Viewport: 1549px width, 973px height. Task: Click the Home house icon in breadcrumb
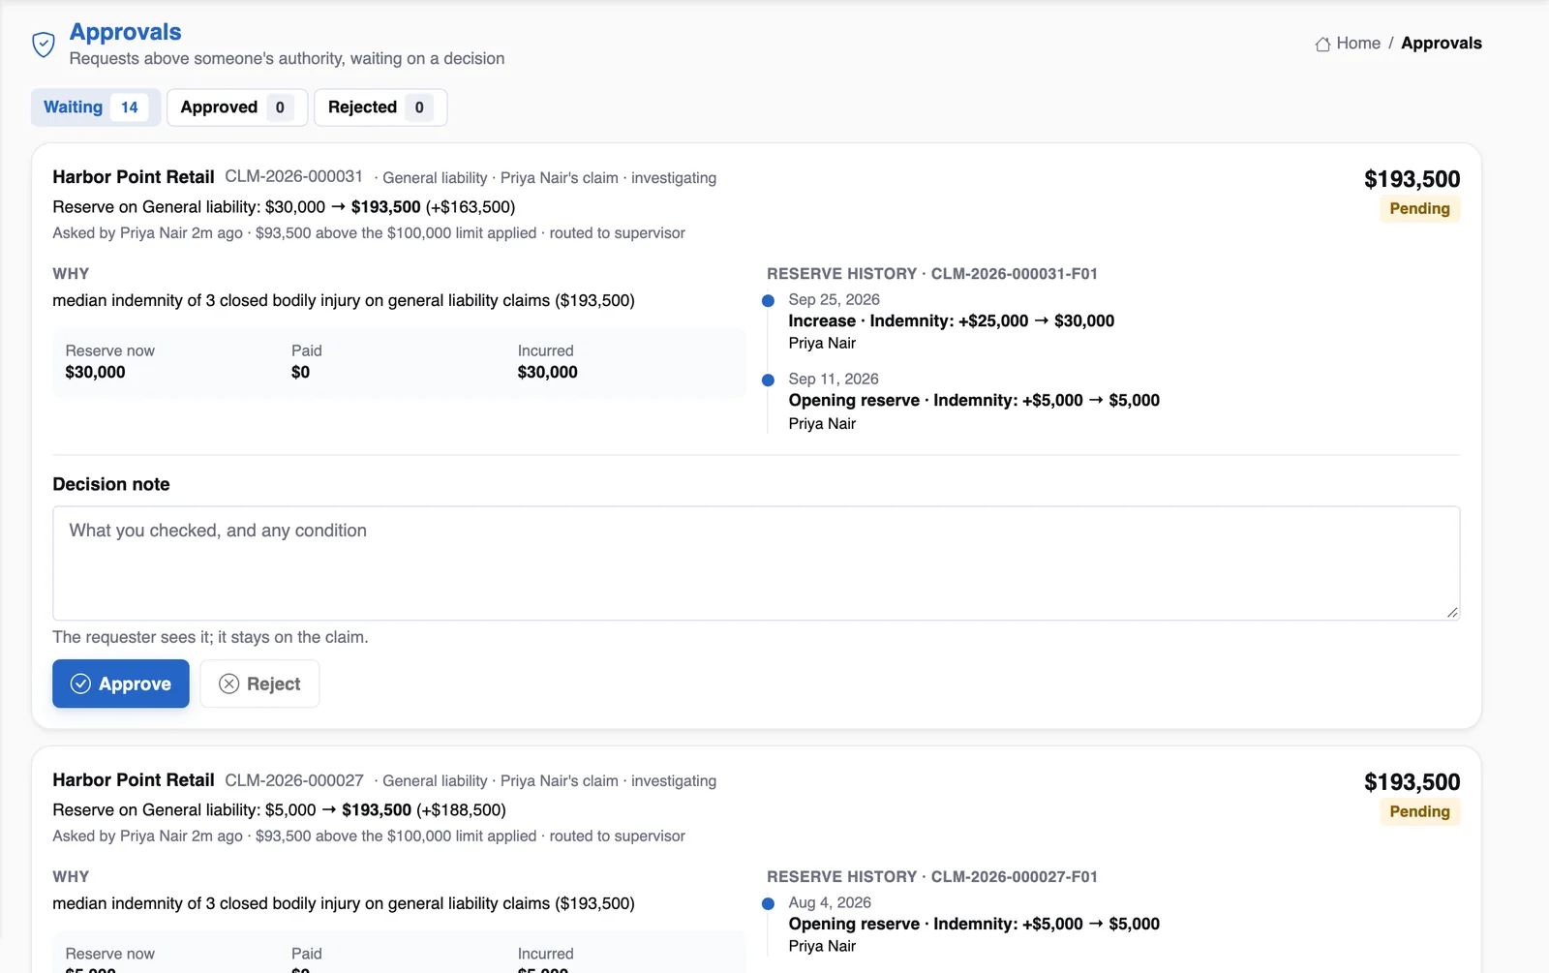pos(1322,44)
